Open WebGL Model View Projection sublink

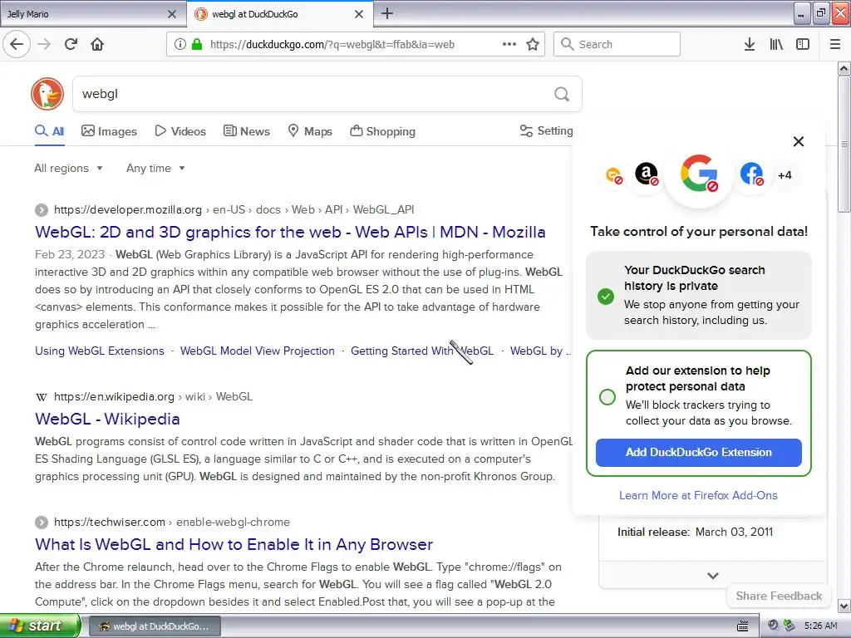(x=258, y=351)
